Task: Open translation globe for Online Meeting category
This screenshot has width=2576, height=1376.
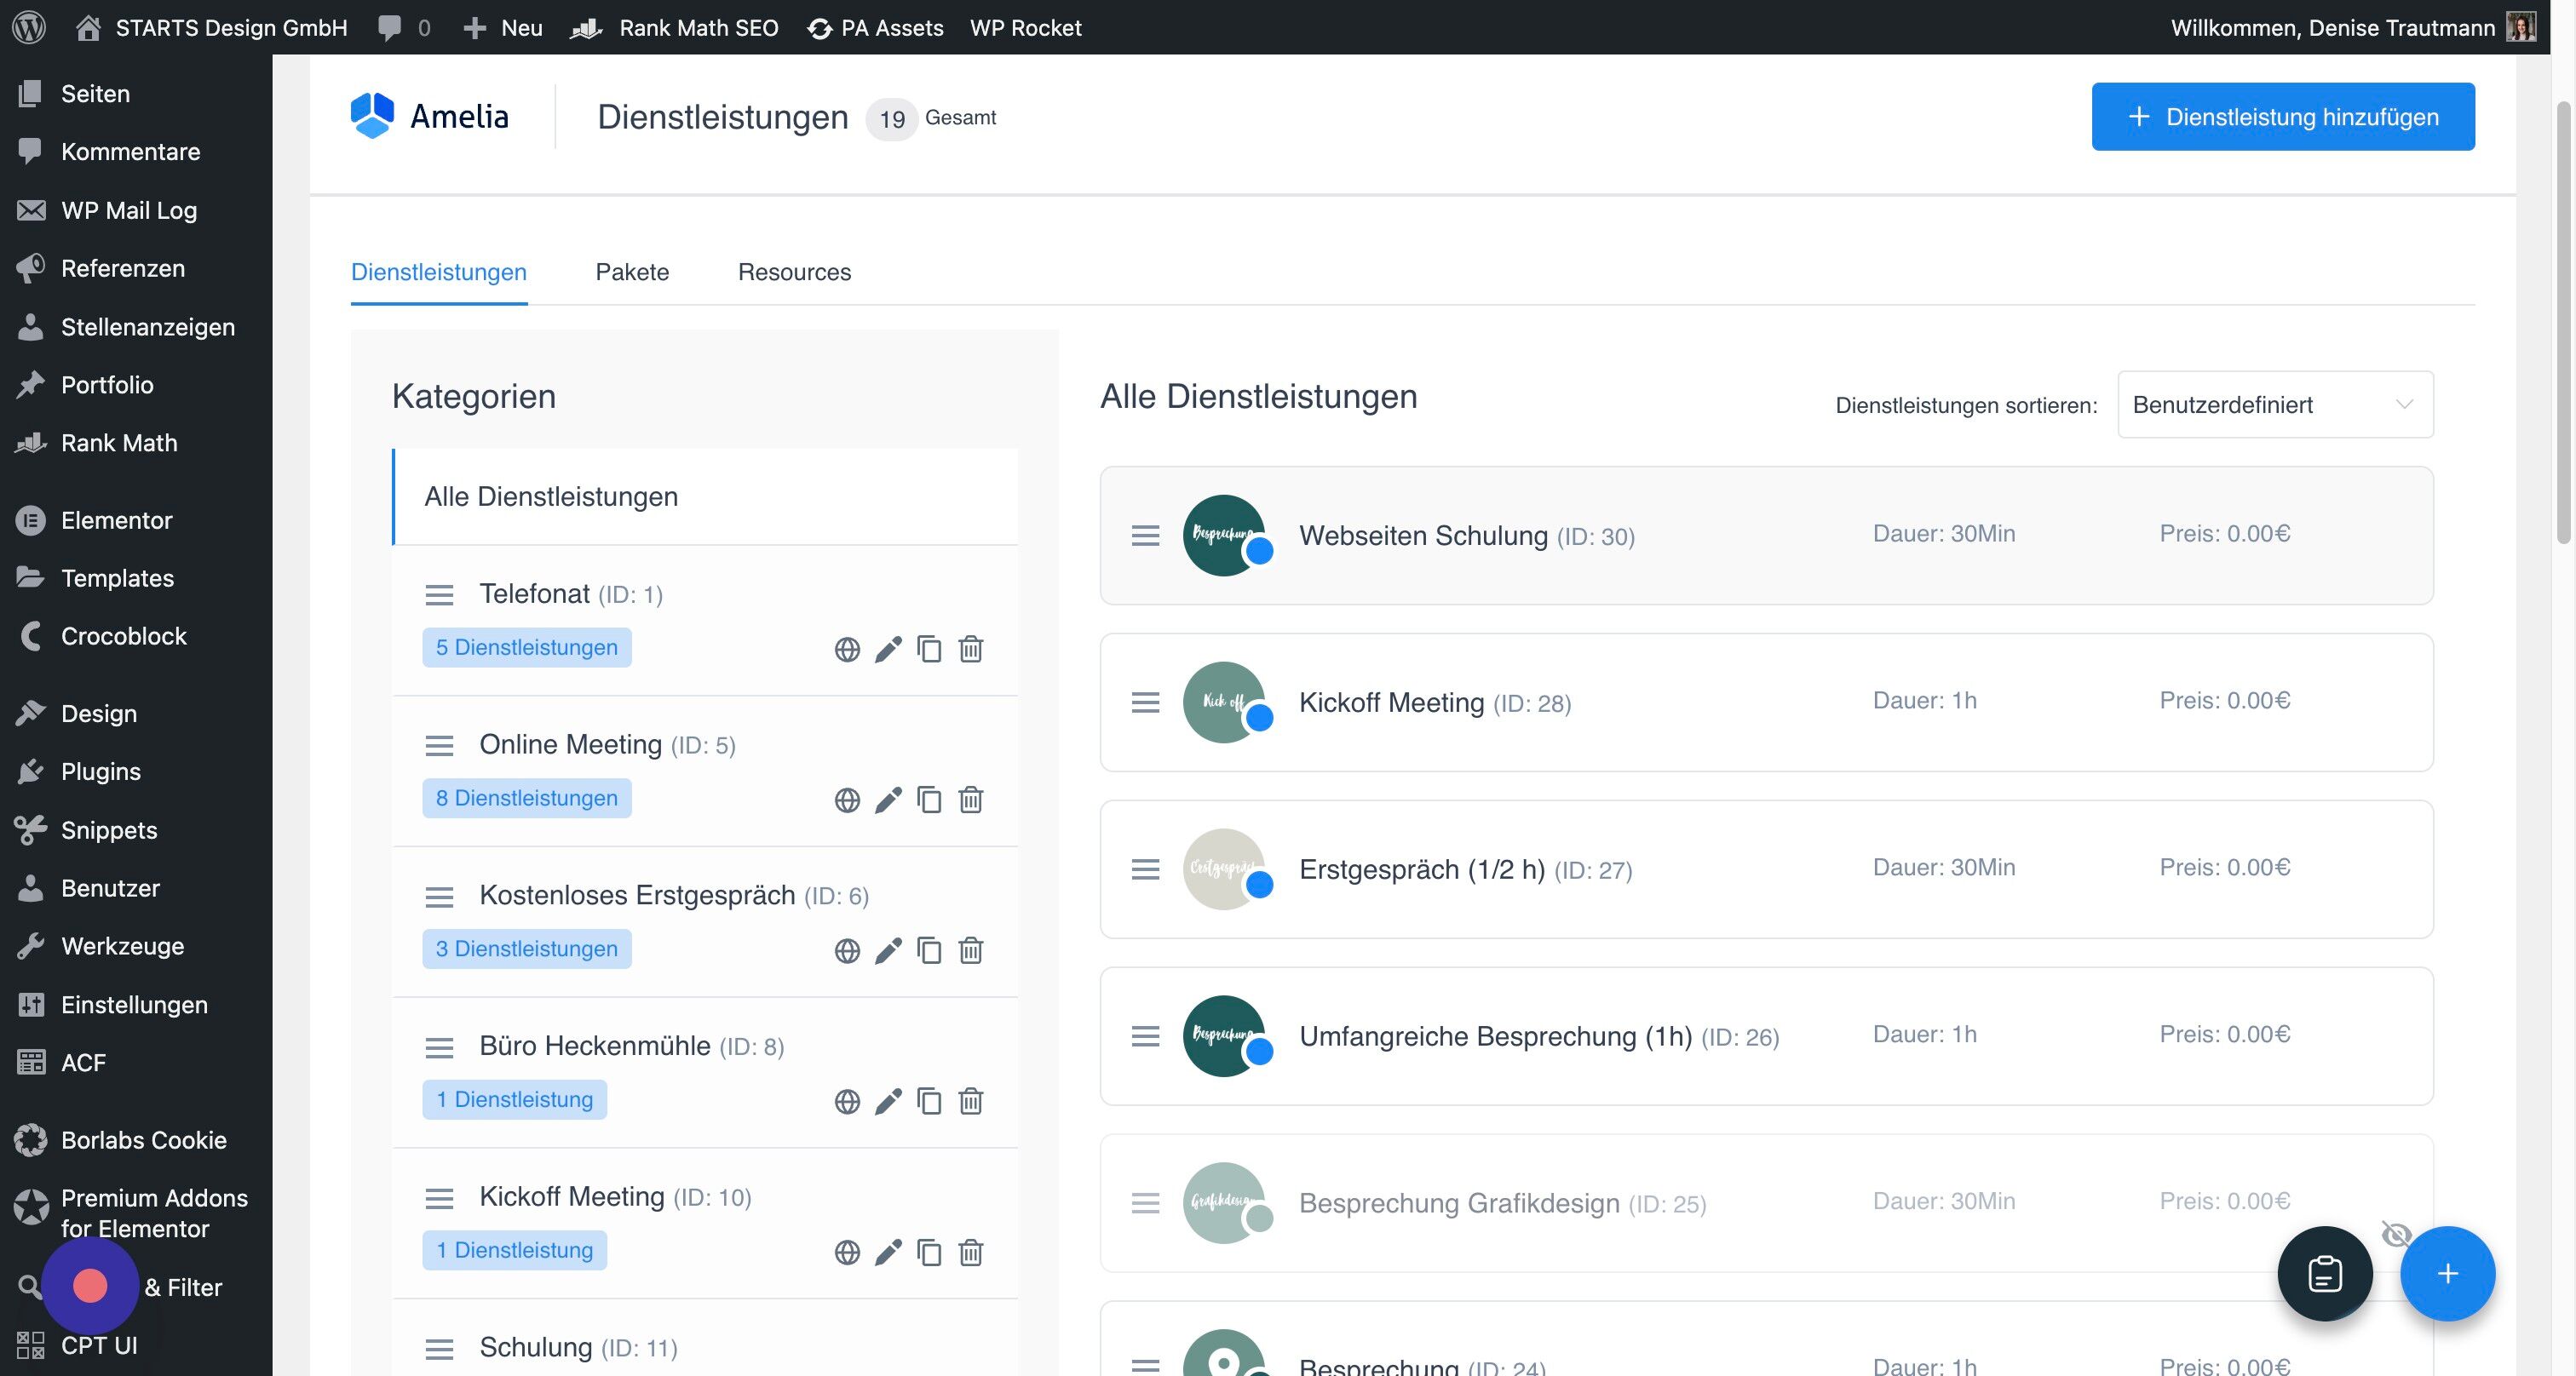Action: point(847,800)
